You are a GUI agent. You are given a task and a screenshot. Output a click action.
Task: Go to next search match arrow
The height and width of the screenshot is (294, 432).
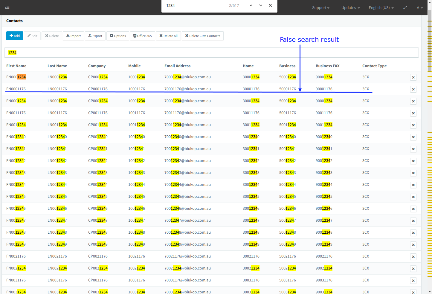pyautogui.click(x=261, y=6)
